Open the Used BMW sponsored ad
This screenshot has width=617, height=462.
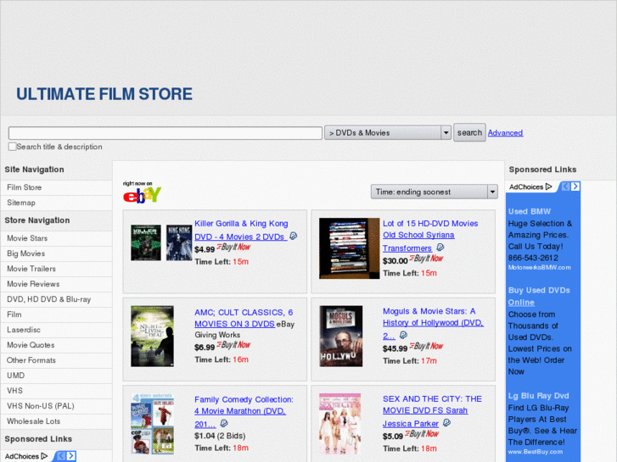(530, 212)
